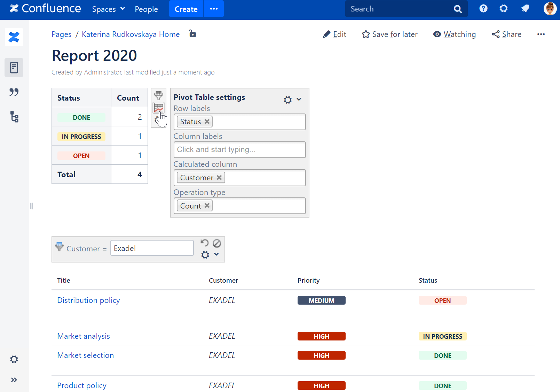Screen dimensions: 560x392
Task: Click the clear filter circle-slash icon
Action: click(217, 243)
